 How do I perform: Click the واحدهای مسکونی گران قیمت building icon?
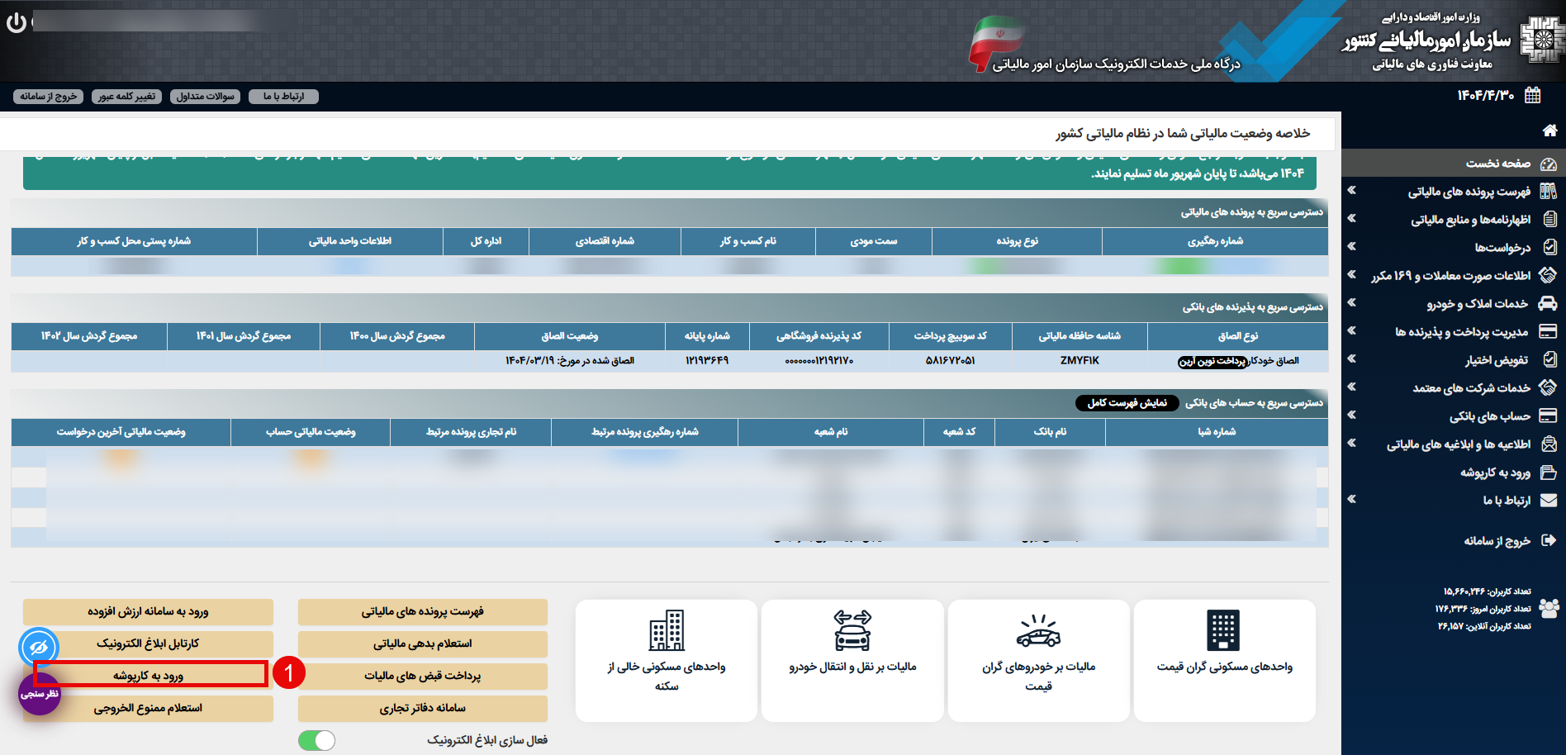pyautogui.click(x=1224, y=631)
